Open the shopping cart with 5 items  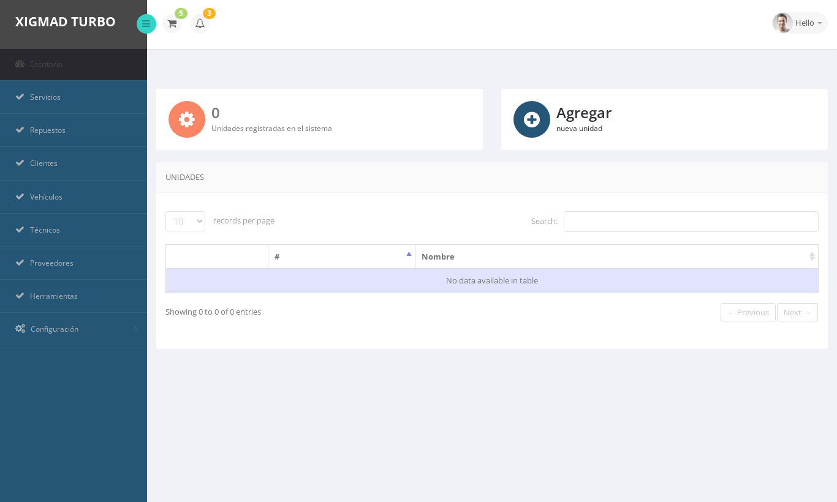coord(172,23)
